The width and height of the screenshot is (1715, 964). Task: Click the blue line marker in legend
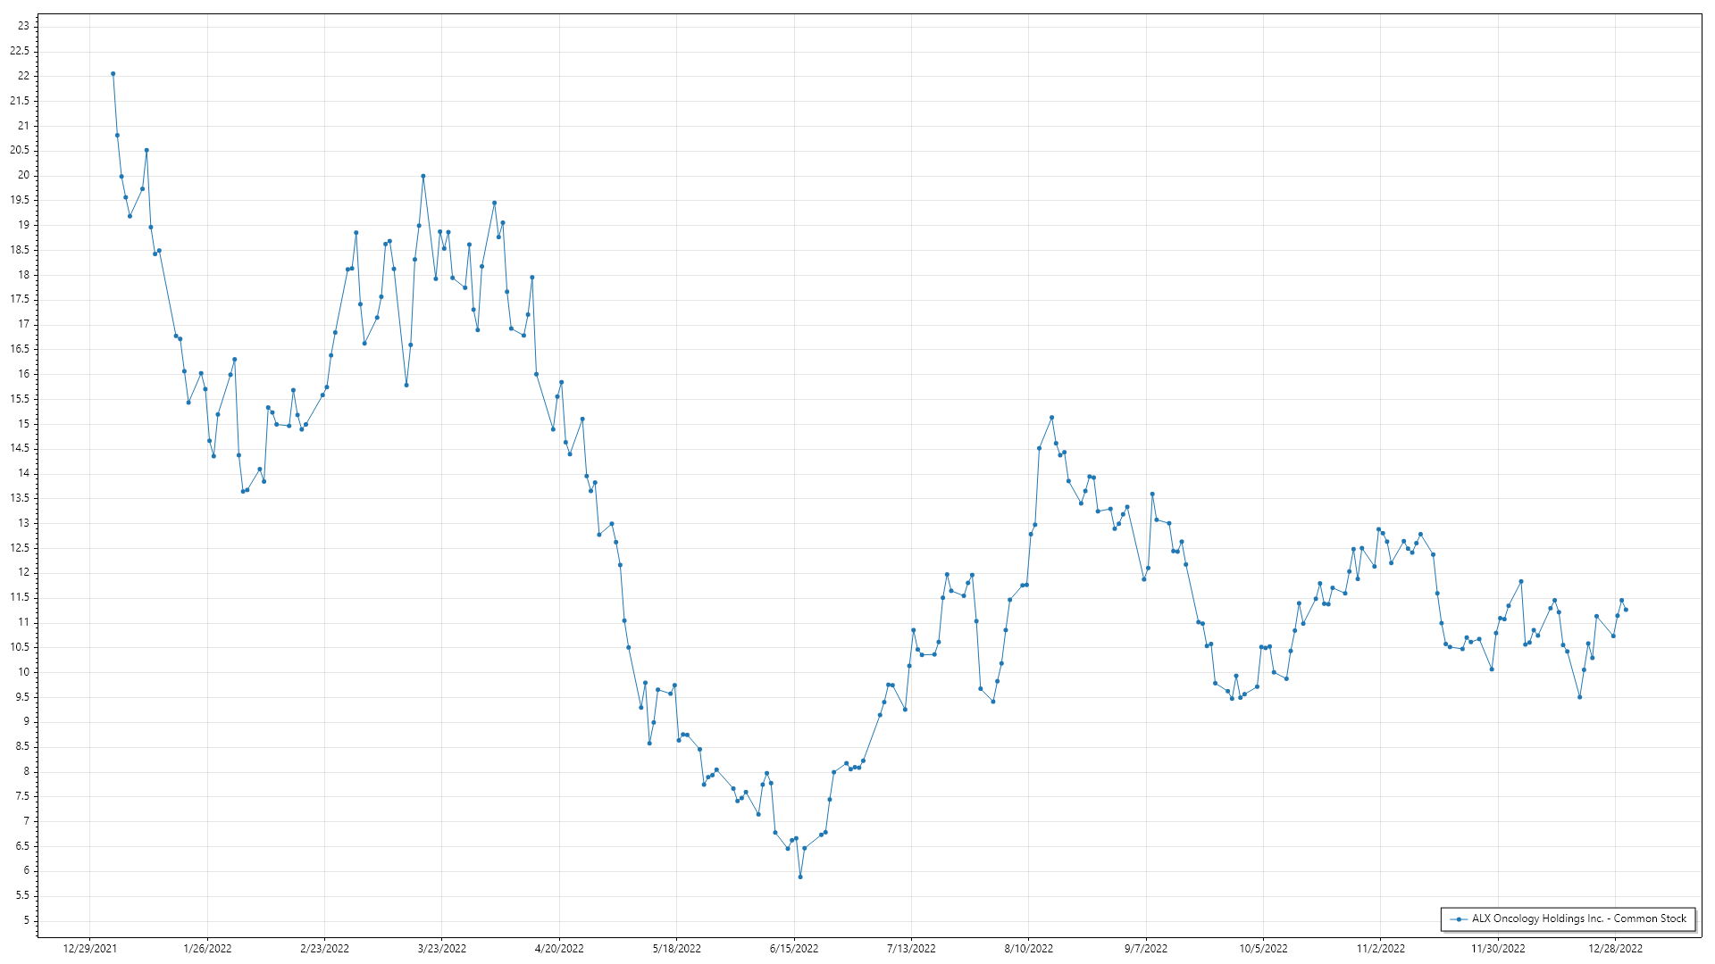click(1459, 919)
